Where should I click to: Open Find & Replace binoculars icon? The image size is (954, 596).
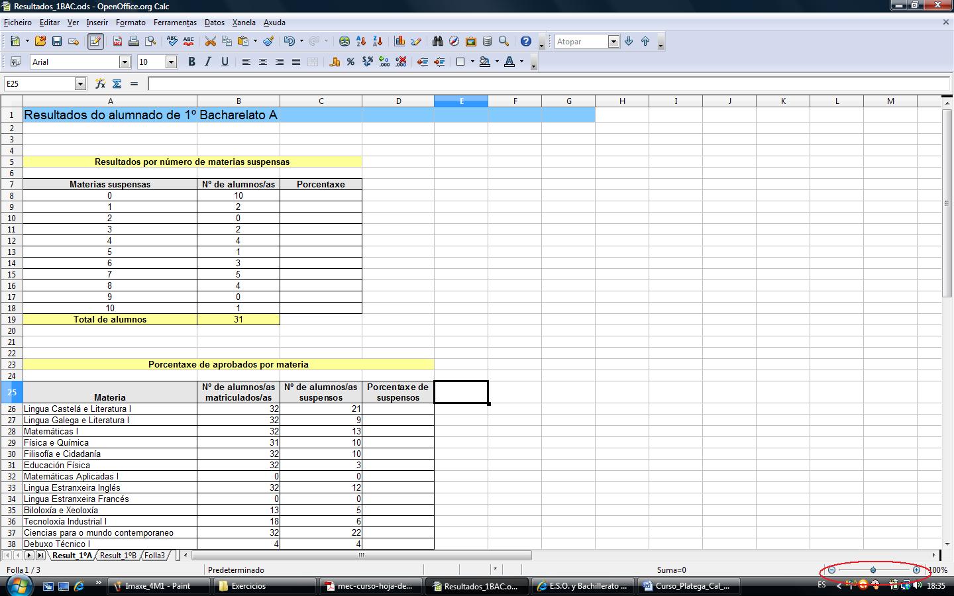point(437,41)
